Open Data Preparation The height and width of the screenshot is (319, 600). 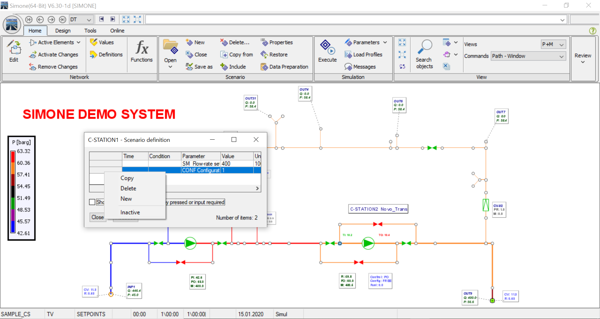coord(284,67)
